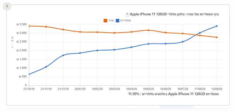Select popularity data point at 18/07/20

click(183, 42)
